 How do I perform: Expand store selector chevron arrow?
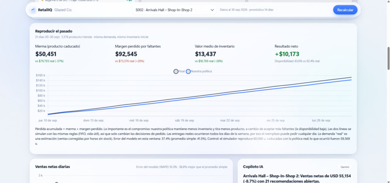[x=212, y=10]
